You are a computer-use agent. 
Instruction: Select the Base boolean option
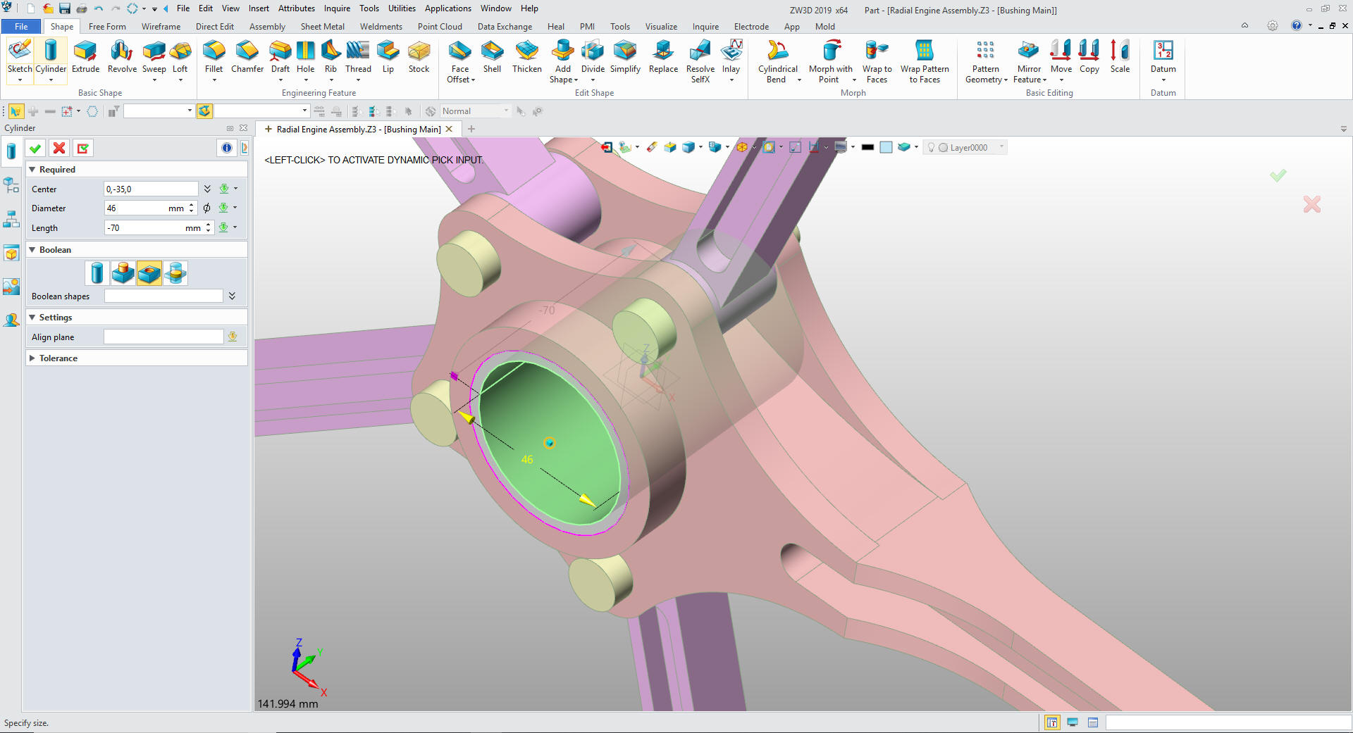(x=97, y=273)
